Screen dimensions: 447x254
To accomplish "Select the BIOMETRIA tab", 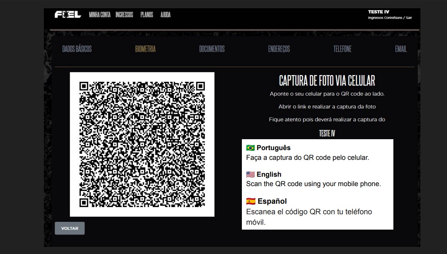I will point(145,49).
